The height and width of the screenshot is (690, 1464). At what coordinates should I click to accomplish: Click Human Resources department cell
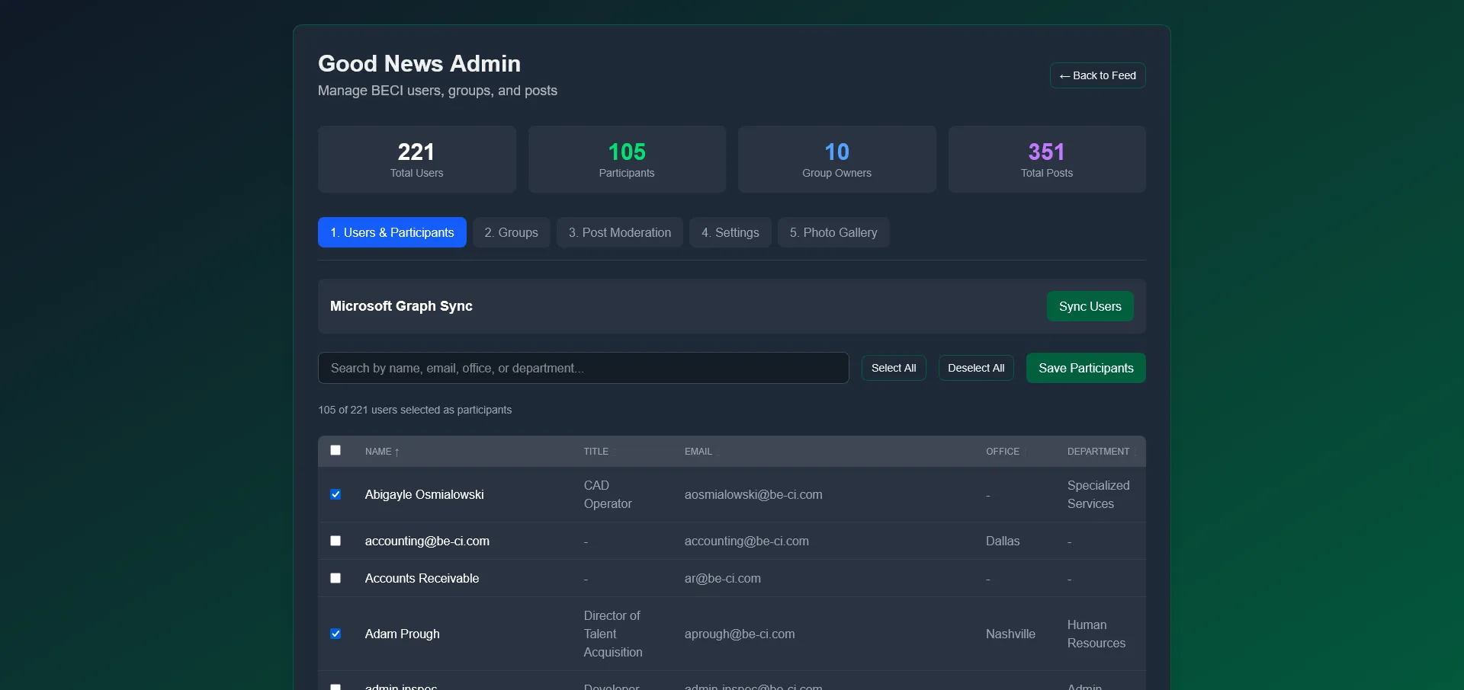tap(1096, 634)
